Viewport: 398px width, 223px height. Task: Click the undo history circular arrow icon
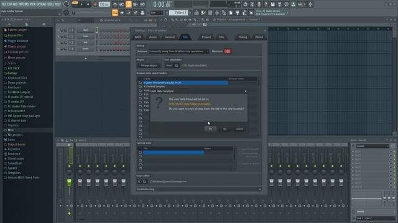coord(245,4)
